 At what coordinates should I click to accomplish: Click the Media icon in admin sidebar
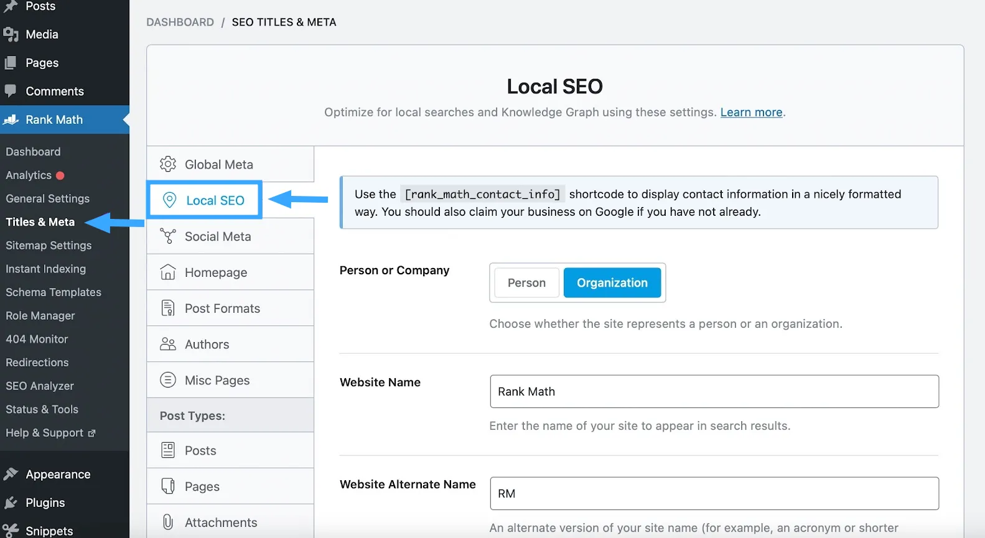11,35
